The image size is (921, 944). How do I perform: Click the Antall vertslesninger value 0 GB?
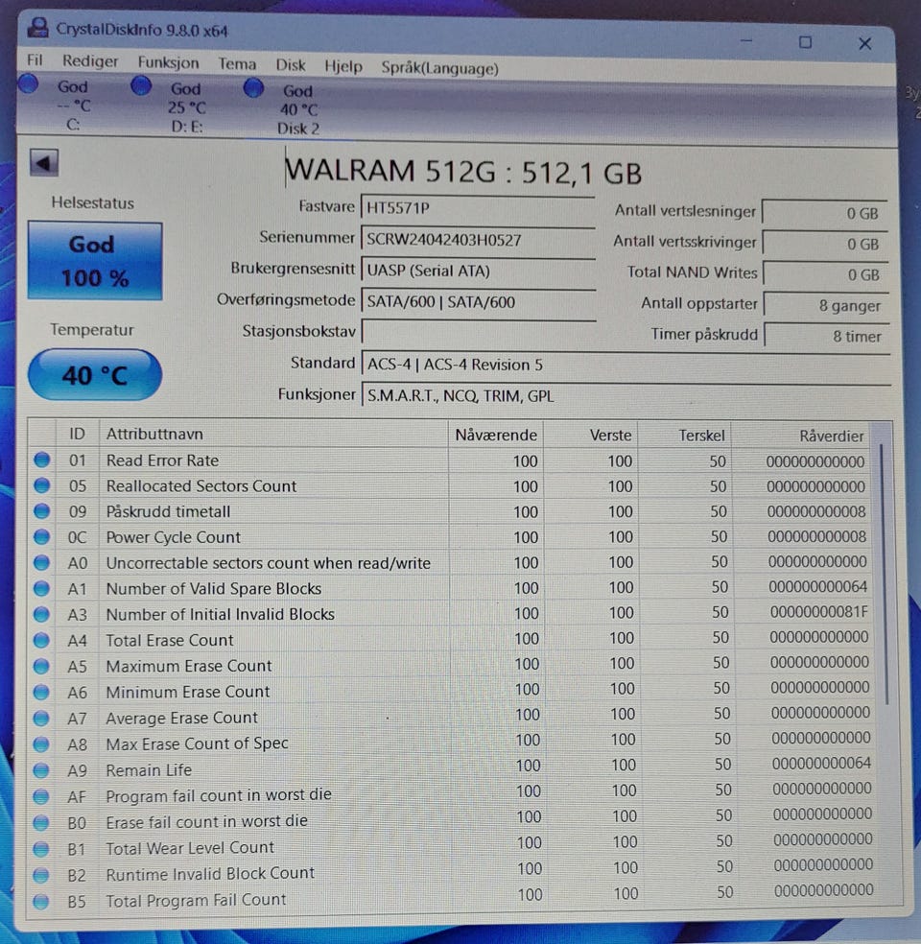point(825,213)
